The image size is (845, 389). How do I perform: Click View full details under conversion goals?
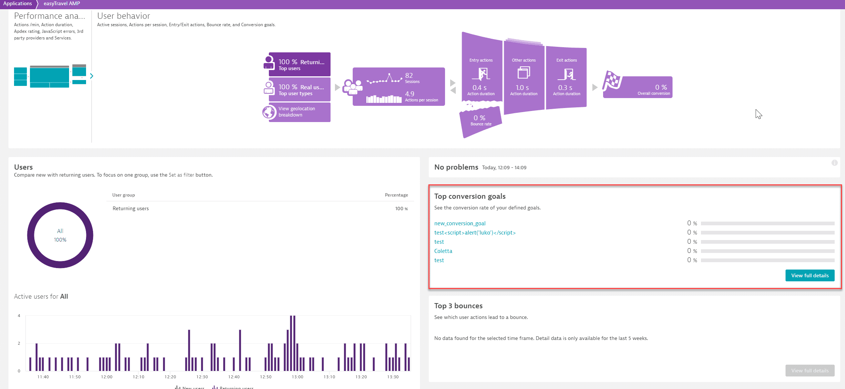click(x=810, y=275)
